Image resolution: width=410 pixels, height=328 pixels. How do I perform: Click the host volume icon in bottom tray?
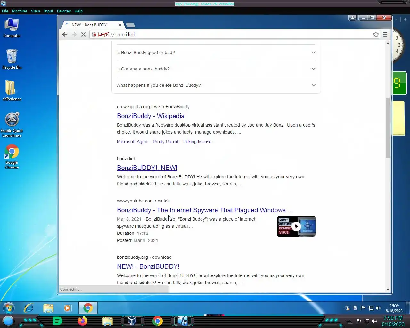[x=374, y=321]
